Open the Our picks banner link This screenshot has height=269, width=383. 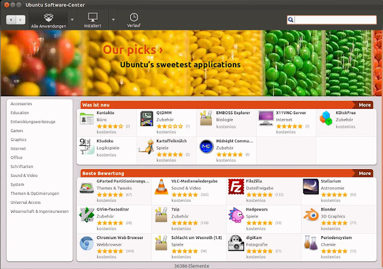133,50
